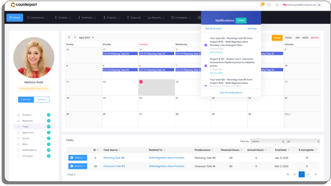Viewport: 331px width, 186px height.
Task: Sort tasks by the ID column arrows
Action: tap(98, 150)
